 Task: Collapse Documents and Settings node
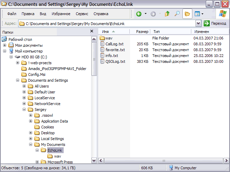click(x=17, y=80)
